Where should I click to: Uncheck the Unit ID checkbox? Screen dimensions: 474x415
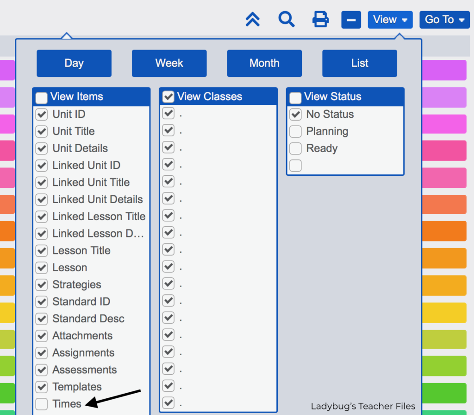[41, 115]
